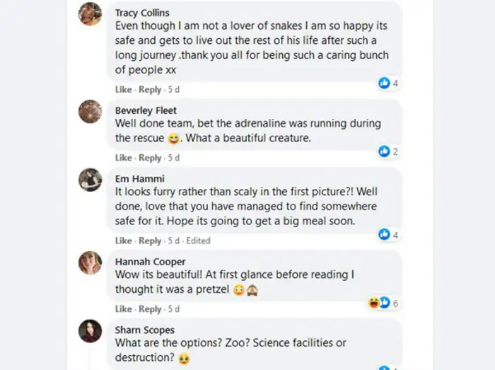Click the like reaction icon on Em Hammi's comment
Screen dimensions: 495x370
pos(384,234)
